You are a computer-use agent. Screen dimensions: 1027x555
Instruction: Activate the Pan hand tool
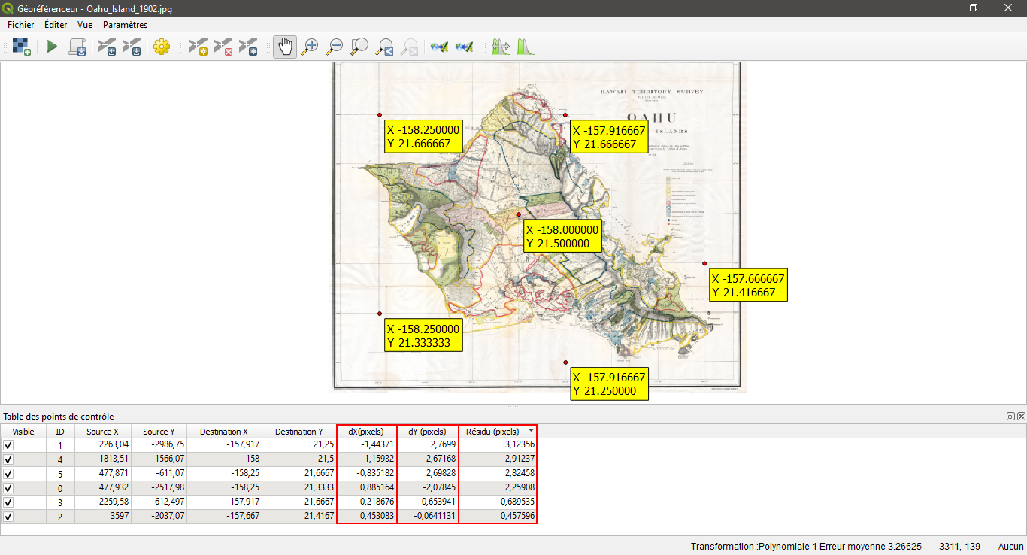click(285, 47)
